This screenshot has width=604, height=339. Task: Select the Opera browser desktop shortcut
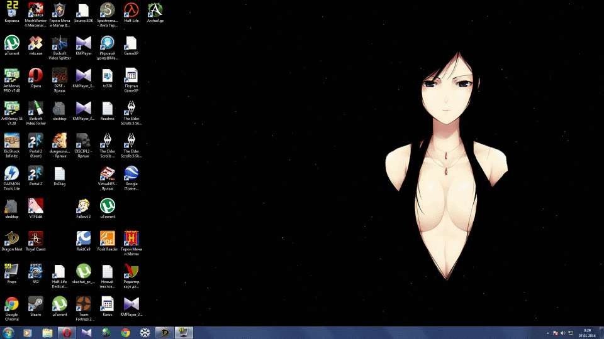pyautogui.click(x=35, y=75)
